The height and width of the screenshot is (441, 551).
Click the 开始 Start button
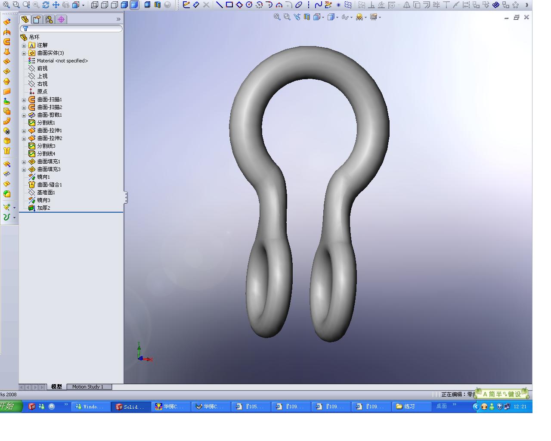(10, 406)
